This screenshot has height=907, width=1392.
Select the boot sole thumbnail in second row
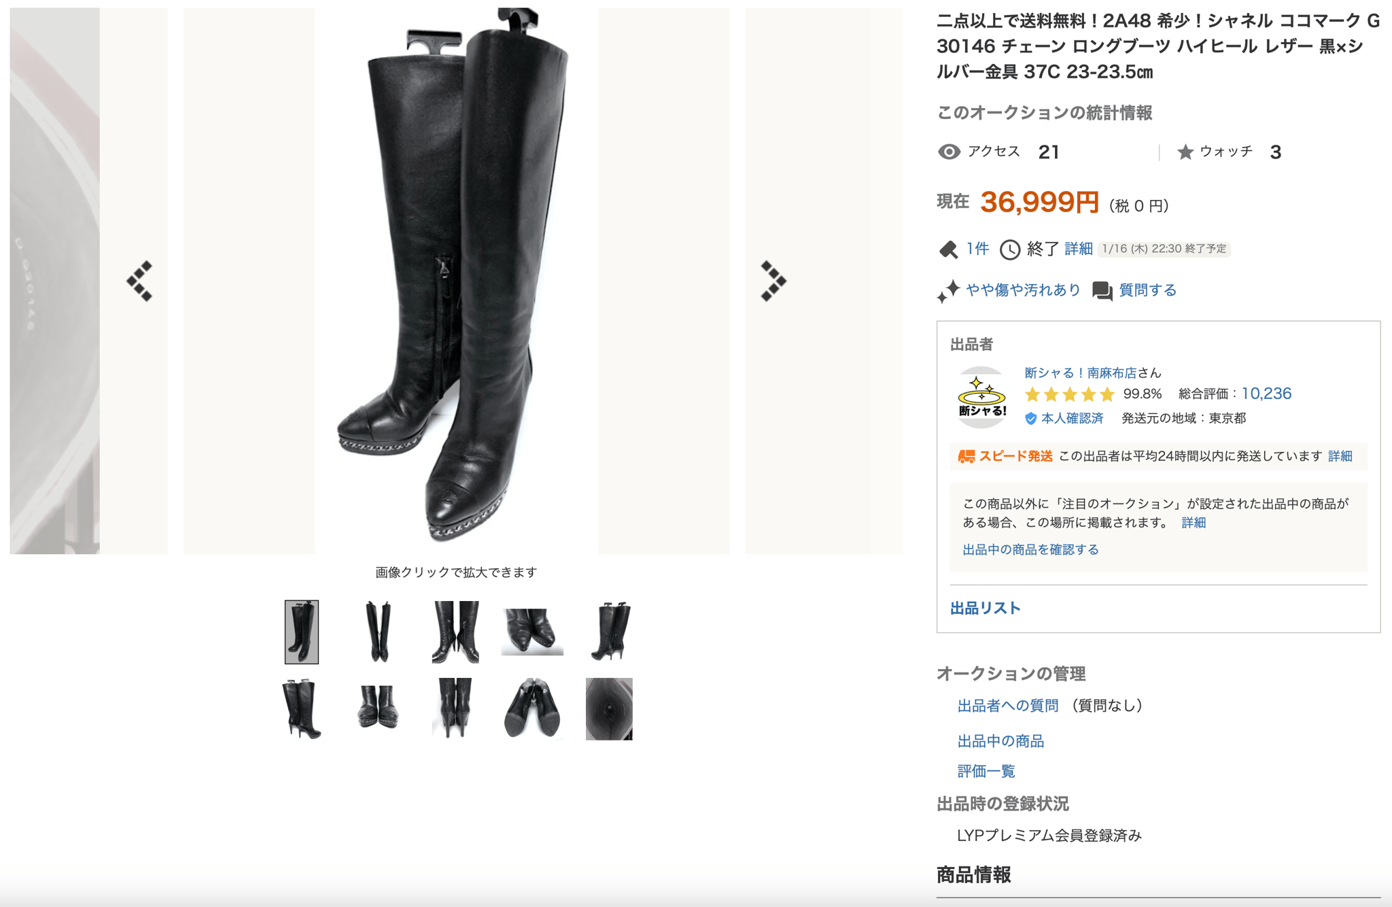pos(532,708)
